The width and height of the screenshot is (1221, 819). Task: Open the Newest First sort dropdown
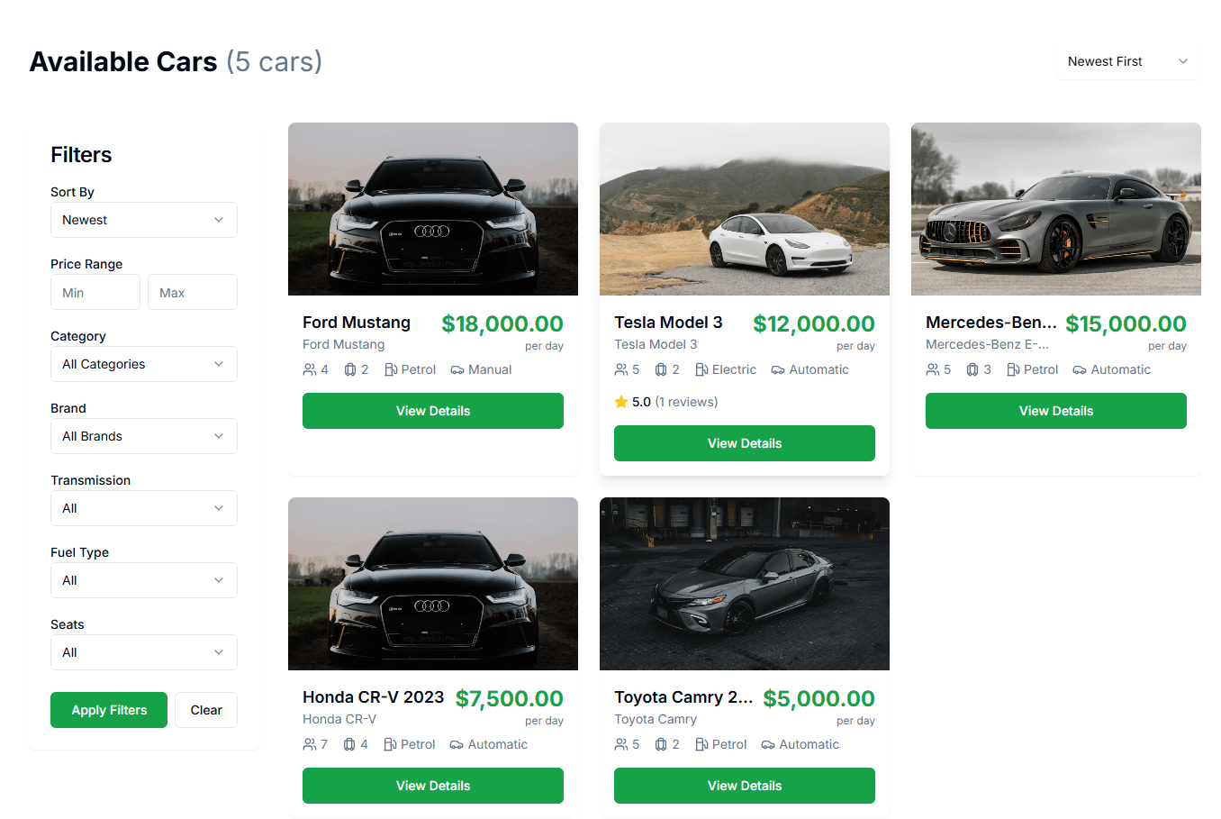[1127, 61]
